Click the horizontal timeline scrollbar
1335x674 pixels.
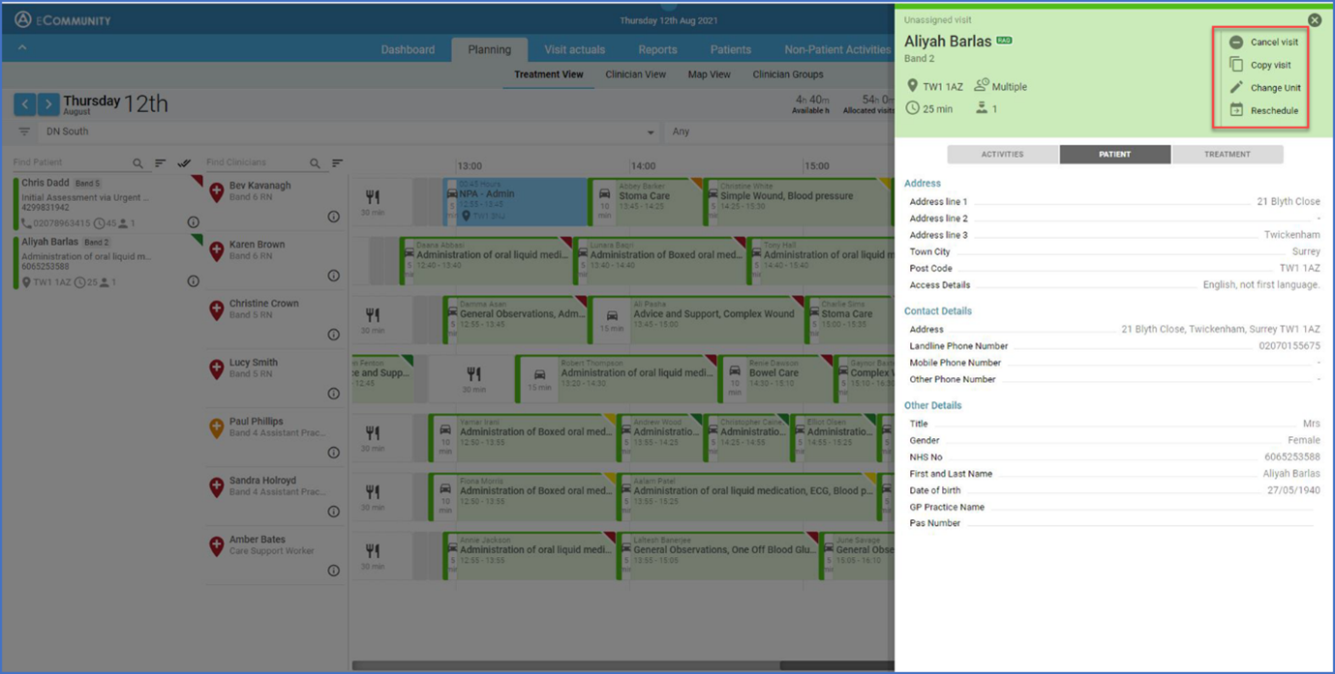(x=622, y=665)
